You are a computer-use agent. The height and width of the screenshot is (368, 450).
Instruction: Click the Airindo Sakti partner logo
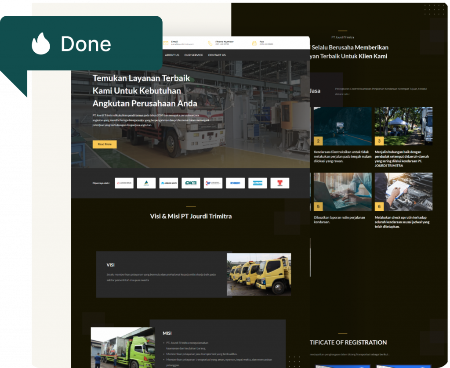coord(168,183)
